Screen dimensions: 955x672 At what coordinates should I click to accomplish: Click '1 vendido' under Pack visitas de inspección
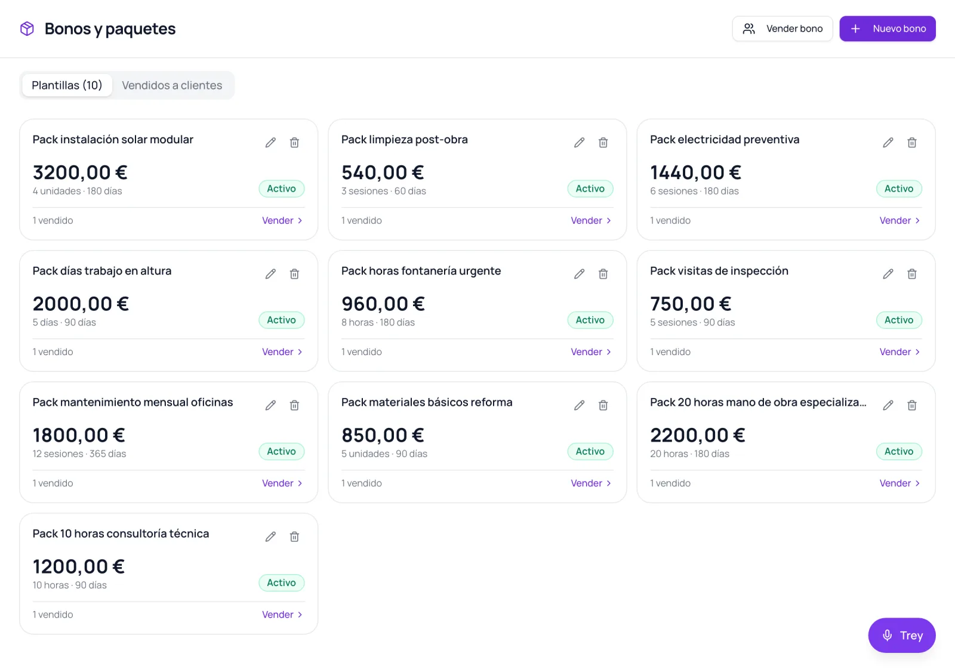(x=670, y=352)
